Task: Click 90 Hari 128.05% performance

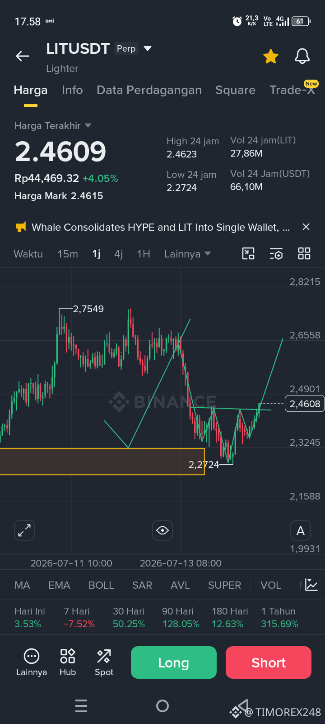Action: pyautogui.click(x=181, y=618)
